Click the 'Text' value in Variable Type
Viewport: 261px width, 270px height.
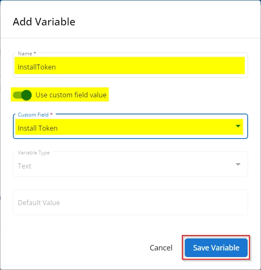pyautogui.click(x=25, y=166)
